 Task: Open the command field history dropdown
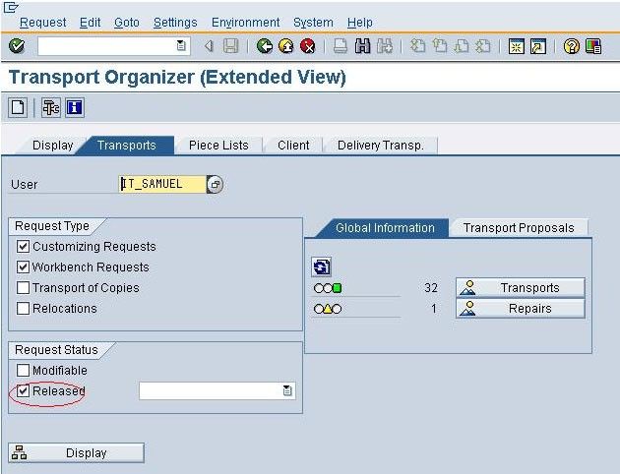[x=181, y=46]
